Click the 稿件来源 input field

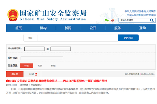click(42, 58)
